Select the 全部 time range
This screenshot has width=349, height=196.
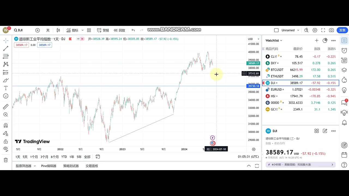pos(87,157)
